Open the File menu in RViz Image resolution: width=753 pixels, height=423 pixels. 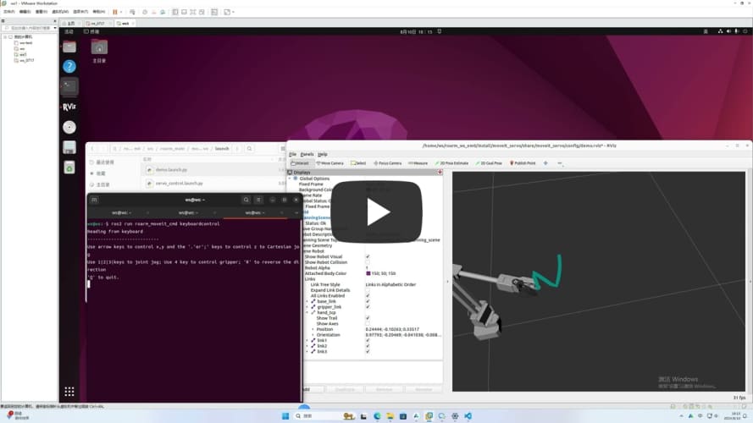(x=292, y=155)
